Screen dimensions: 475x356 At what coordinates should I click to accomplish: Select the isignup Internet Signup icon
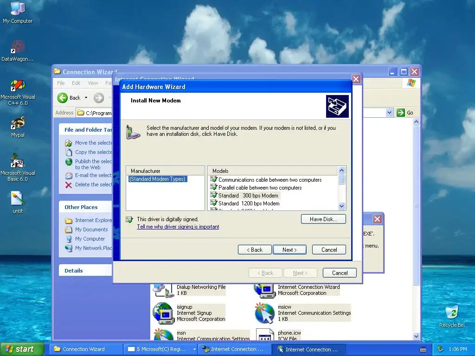163,313
